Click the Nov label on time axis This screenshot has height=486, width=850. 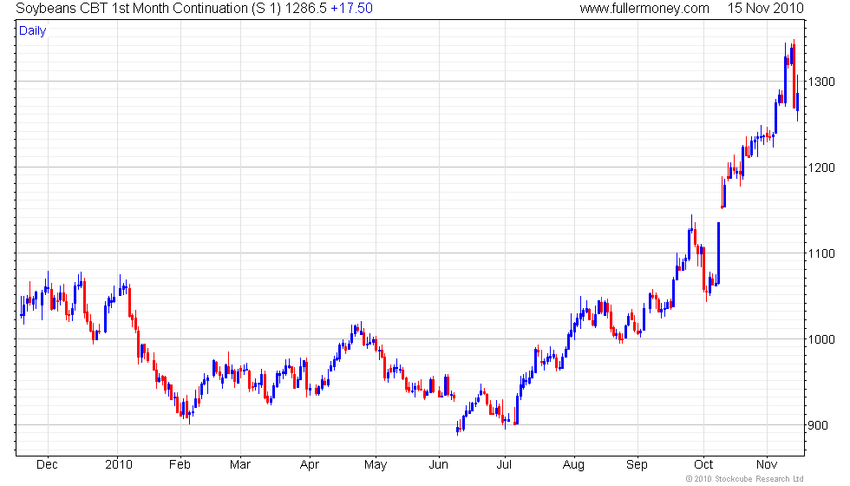[767, 465]
